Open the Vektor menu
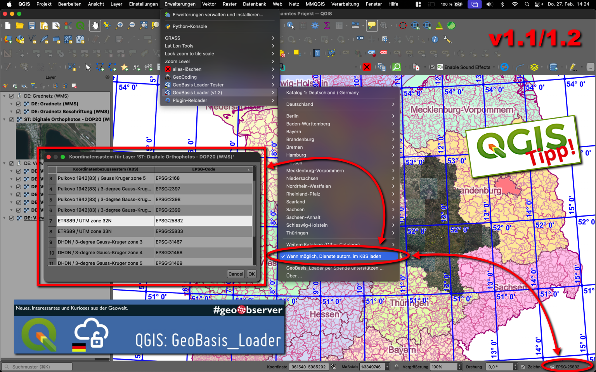The width and height of the screenshot is (596, 372). pos(209,4)
